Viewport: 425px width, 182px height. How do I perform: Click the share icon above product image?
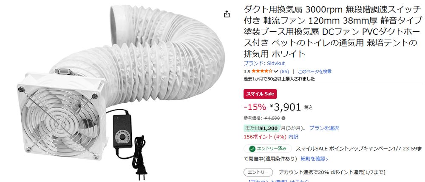[x=227, y=14]
